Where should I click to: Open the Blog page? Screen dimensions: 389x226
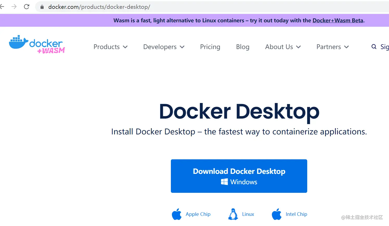tap(243, 47)
